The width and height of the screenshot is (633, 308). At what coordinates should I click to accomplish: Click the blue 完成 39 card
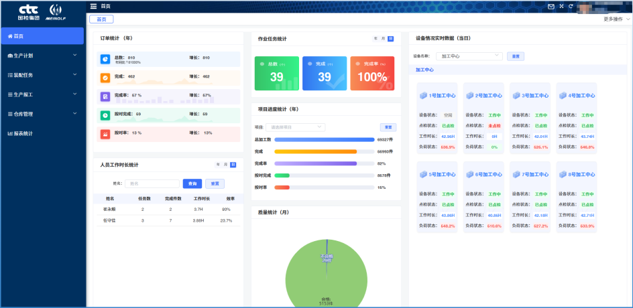point(325,74)
